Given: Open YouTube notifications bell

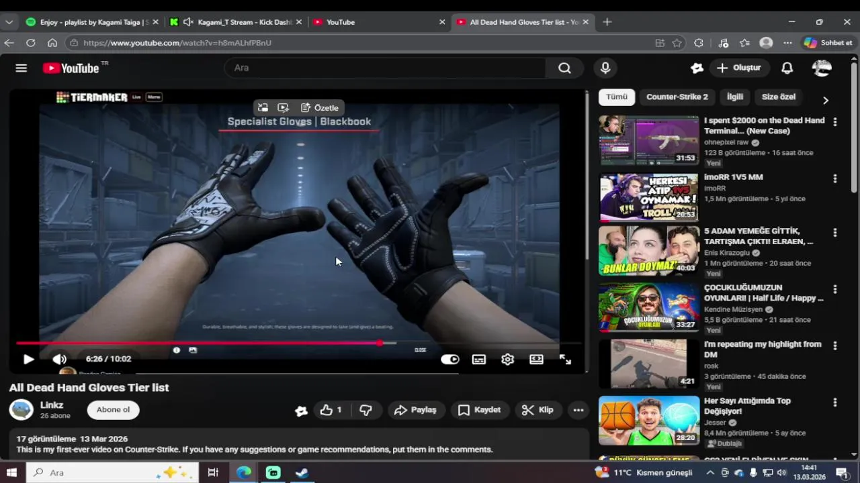Looking at the screenshot, I should (x=787, y=68).
